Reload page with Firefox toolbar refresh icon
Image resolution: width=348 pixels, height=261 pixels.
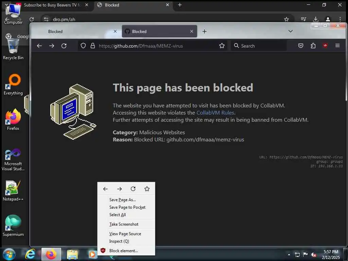64,46
